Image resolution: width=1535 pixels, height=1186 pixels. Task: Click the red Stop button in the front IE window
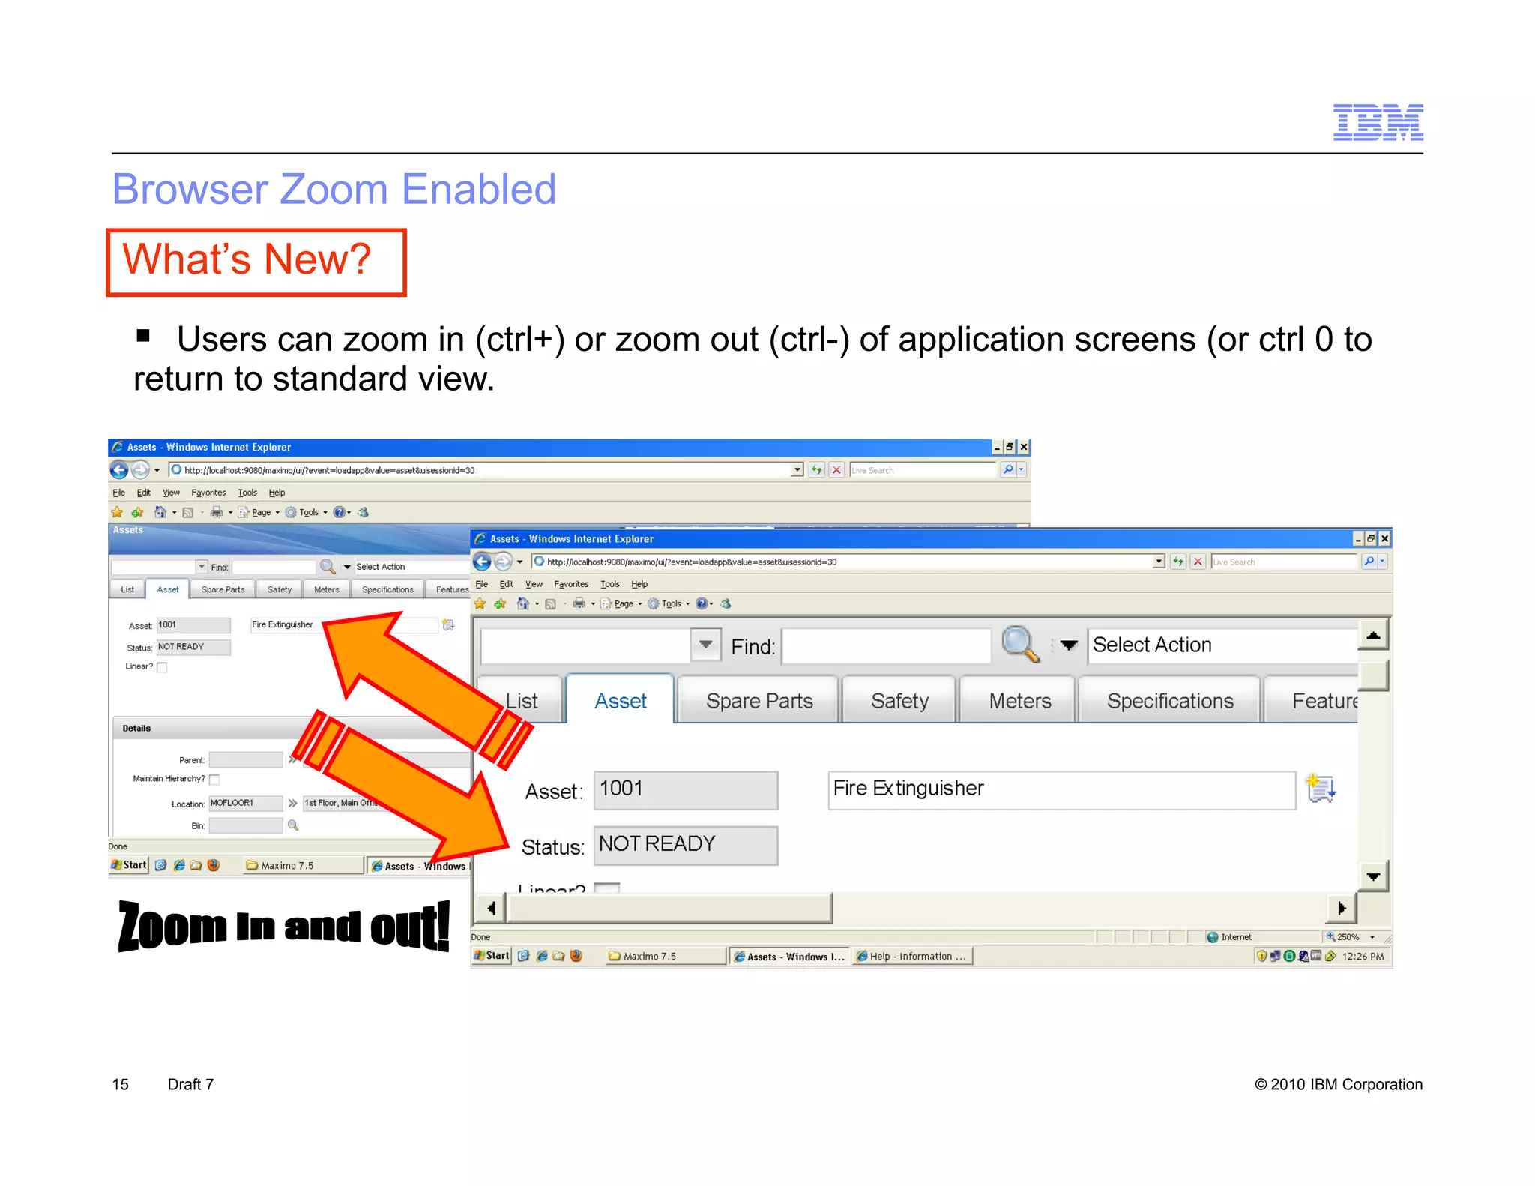click(x=1198, y=562)
